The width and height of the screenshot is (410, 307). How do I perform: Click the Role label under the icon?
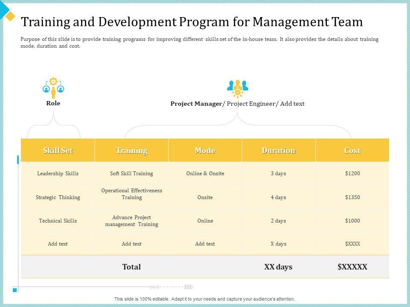(x=53, y=103)
